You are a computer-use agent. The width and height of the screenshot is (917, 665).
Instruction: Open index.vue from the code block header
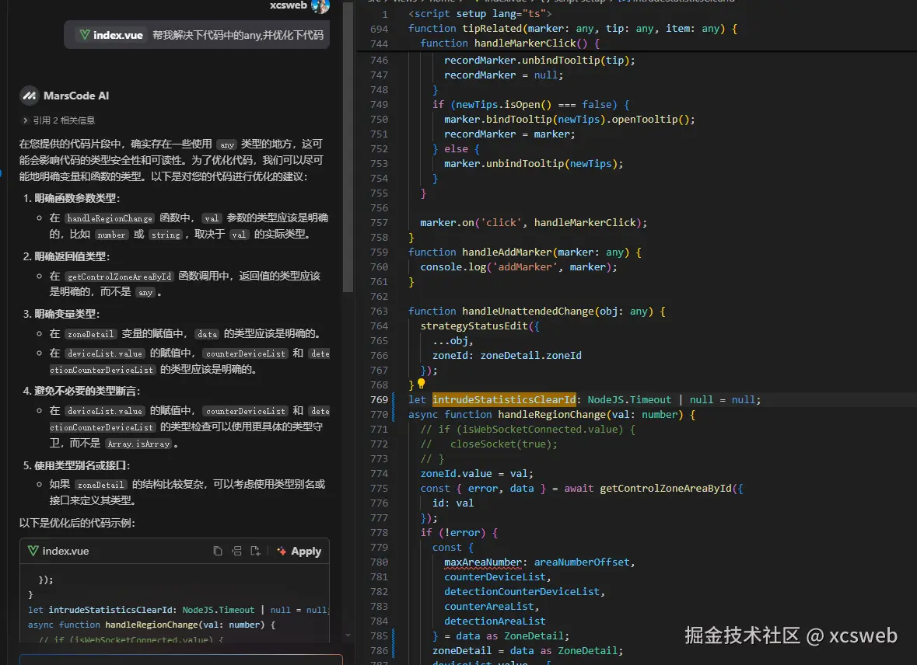(x=58, y=551)
